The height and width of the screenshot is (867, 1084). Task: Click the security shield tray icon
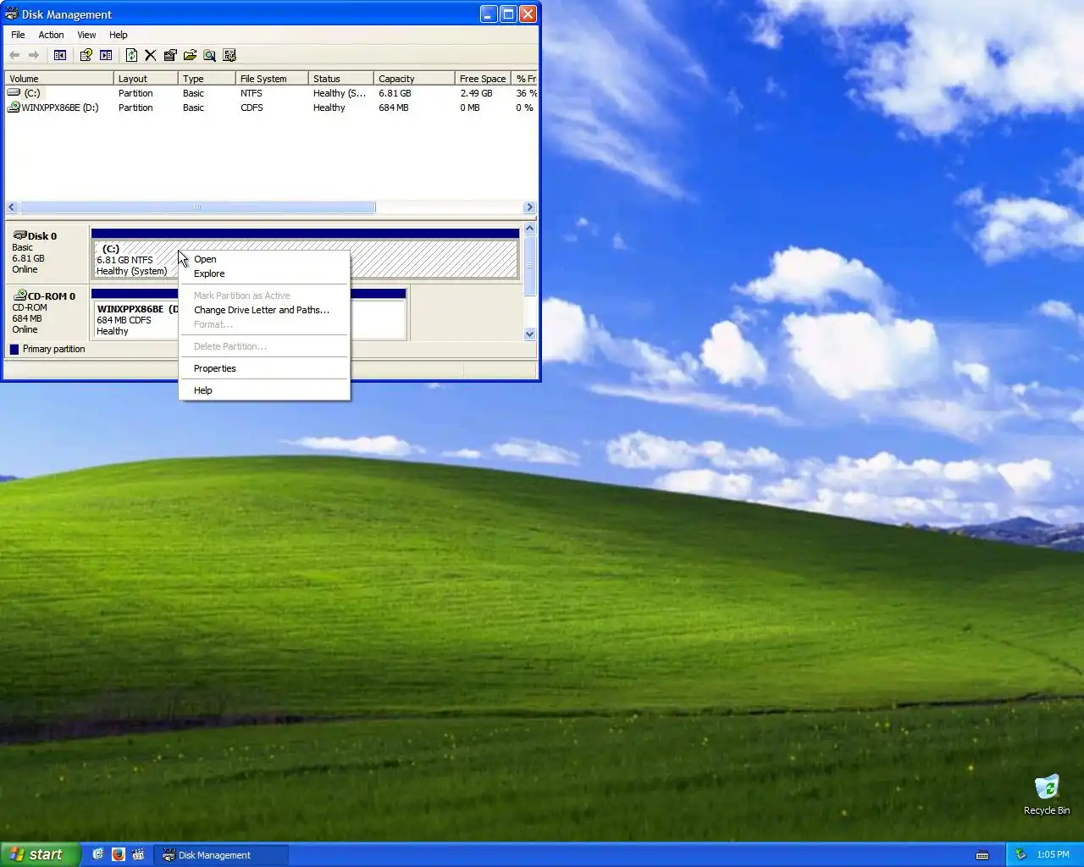(1020, 854)
